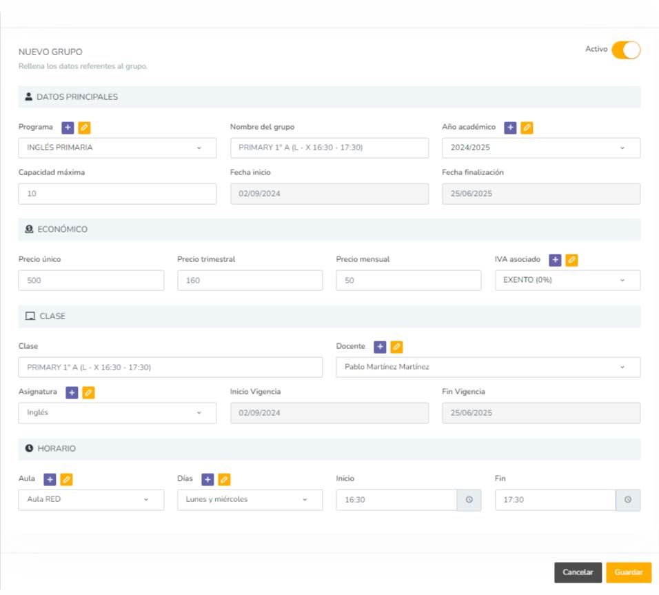
Task: Open the Programa dropdown
Action: pos(117,148)
